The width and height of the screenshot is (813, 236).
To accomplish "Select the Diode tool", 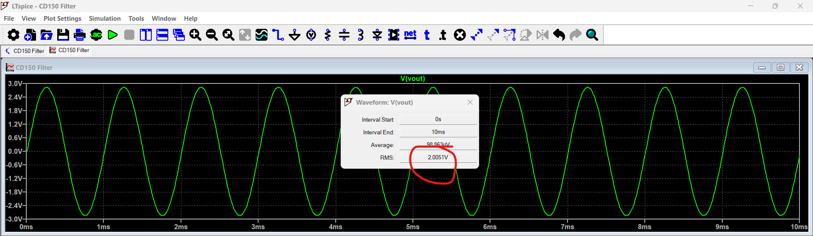I will click(x=377, y=35).
